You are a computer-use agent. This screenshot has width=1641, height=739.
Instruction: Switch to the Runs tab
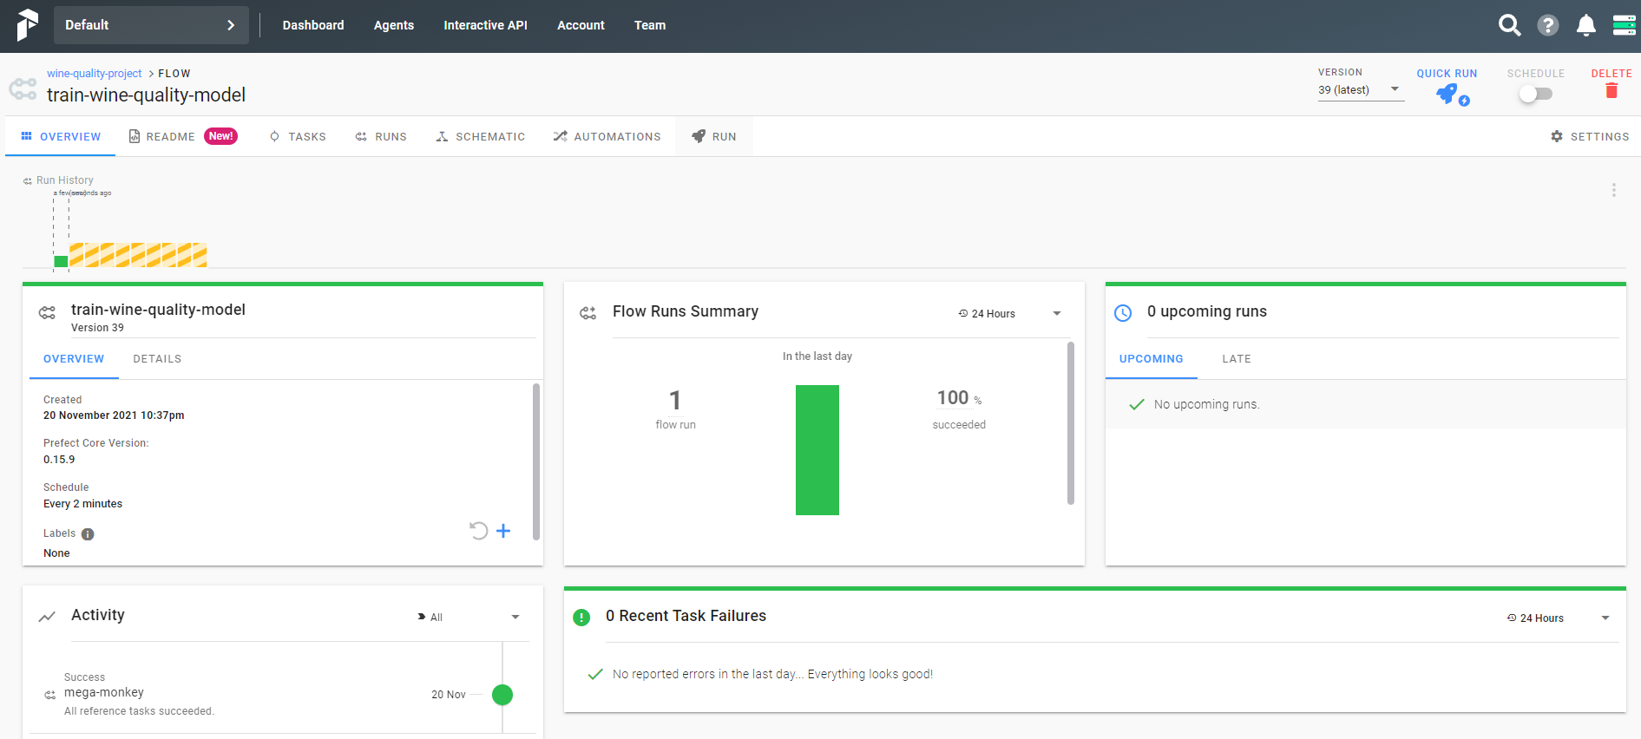point(381,137)
